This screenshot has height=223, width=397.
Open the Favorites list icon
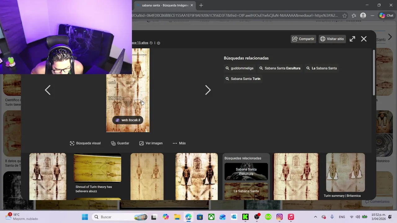point(354,15)
